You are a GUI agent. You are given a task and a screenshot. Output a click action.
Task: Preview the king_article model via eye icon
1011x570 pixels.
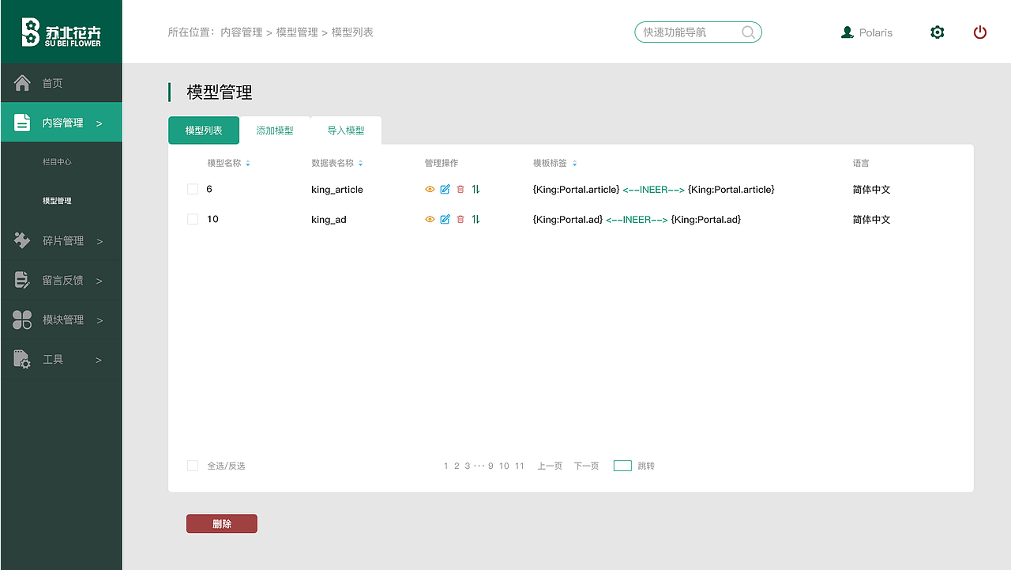point(430,189)
